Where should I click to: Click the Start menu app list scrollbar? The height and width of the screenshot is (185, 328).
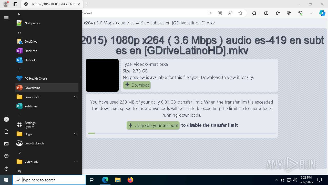[x=81, y=102]
